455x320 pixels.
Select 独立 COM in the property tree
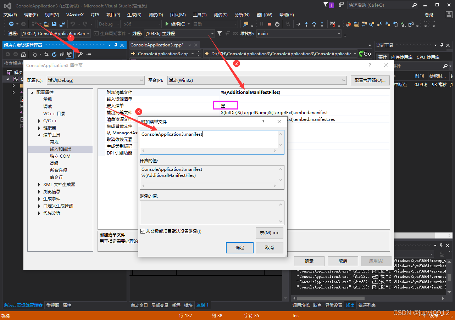click(60, 156)
